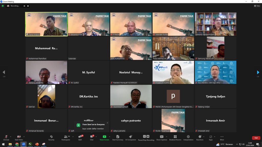Select the Irmanzah Amir participant tile

[x=215, y=120]
